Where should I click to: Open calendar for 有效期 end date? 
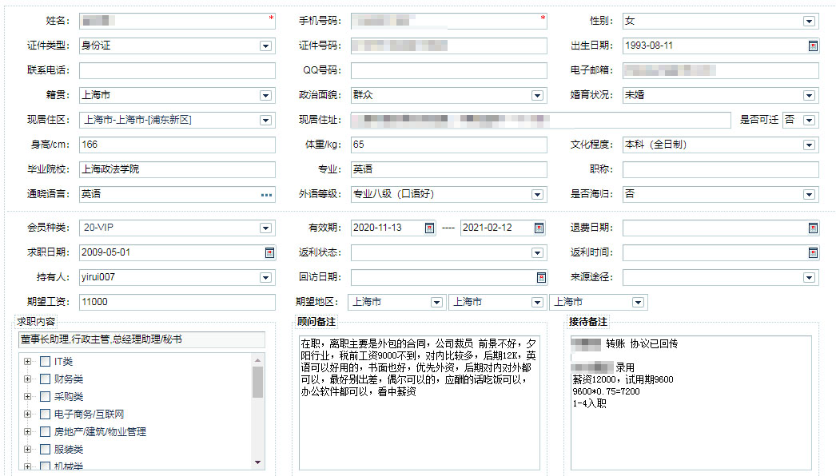tap(539, 228)
